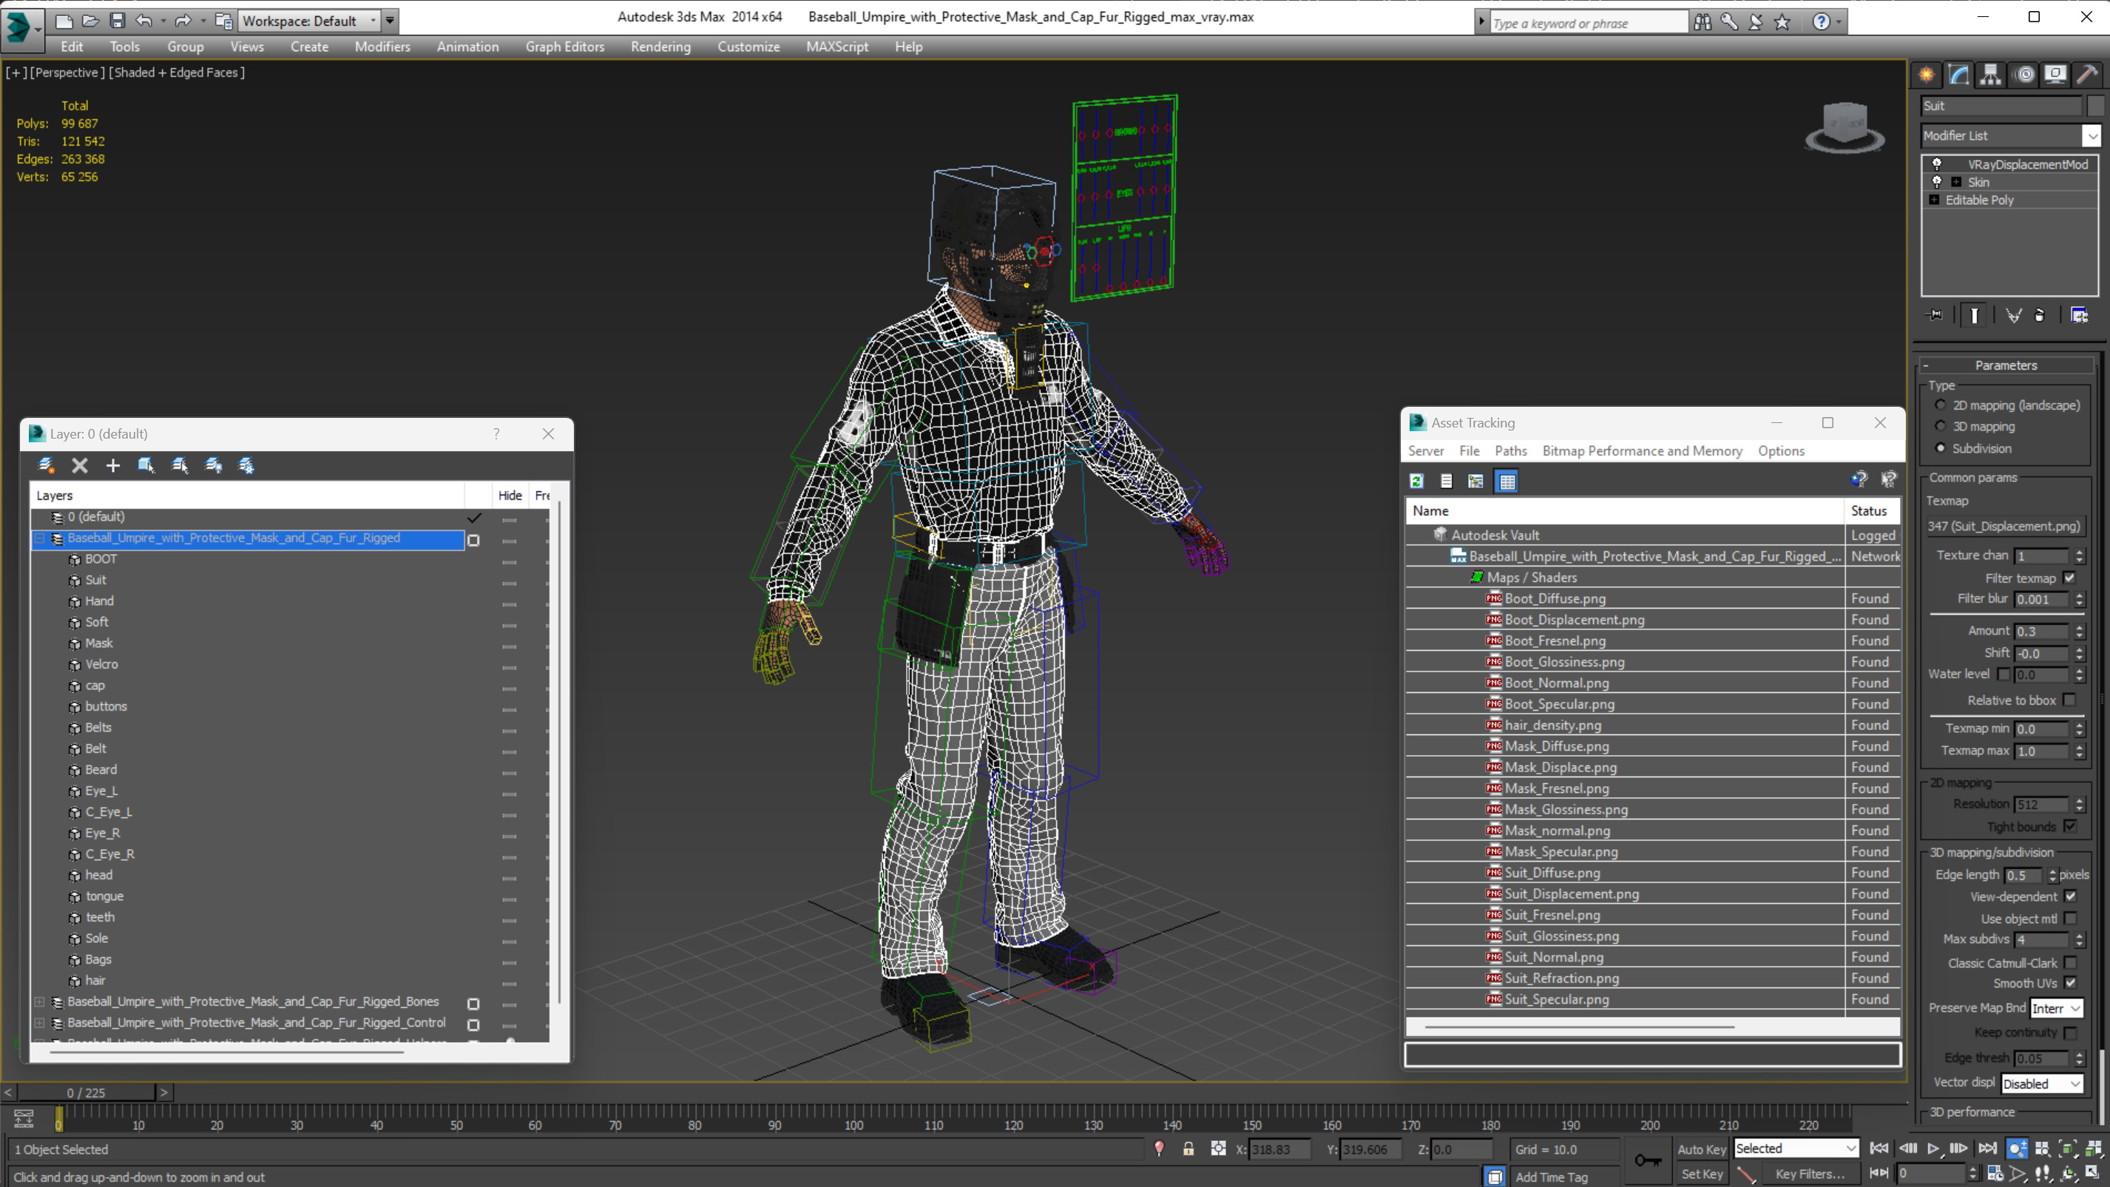The height and width of the screenshot is (1187, 2110).
Task: Toggle the Selection Lock padlock icon
Action: (1188, 1149)
